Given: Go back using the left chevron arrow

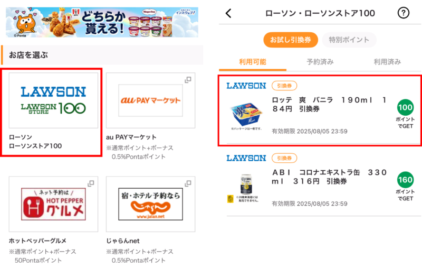Looking at the screenshot, I should [228, 13].
